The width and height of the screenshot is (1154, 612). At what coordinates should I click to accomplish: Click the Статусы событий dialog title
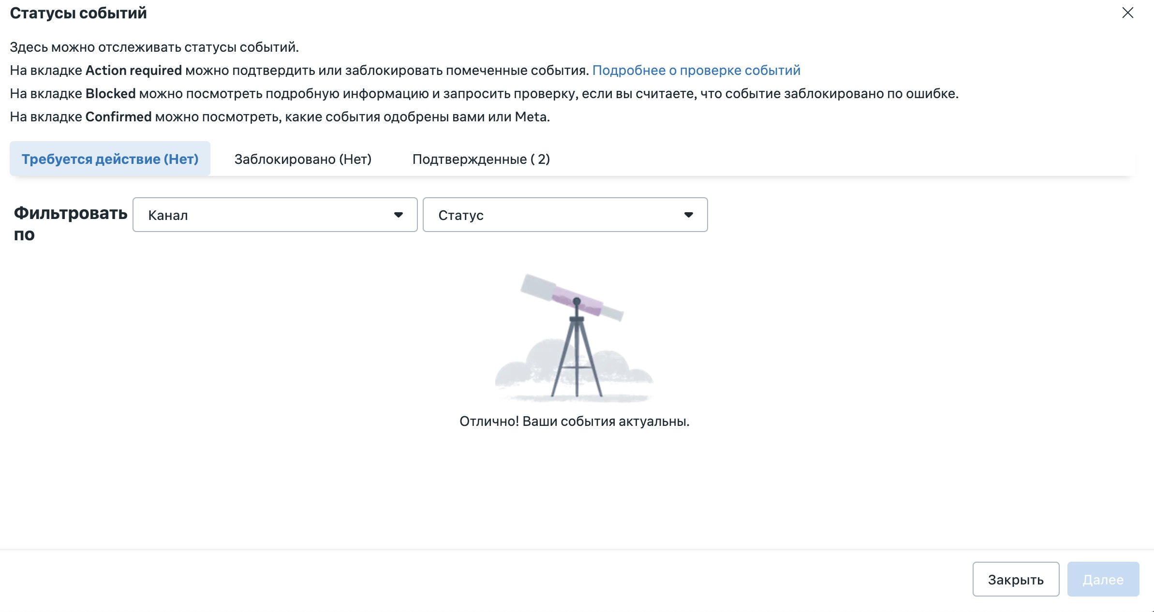(78, 13)
